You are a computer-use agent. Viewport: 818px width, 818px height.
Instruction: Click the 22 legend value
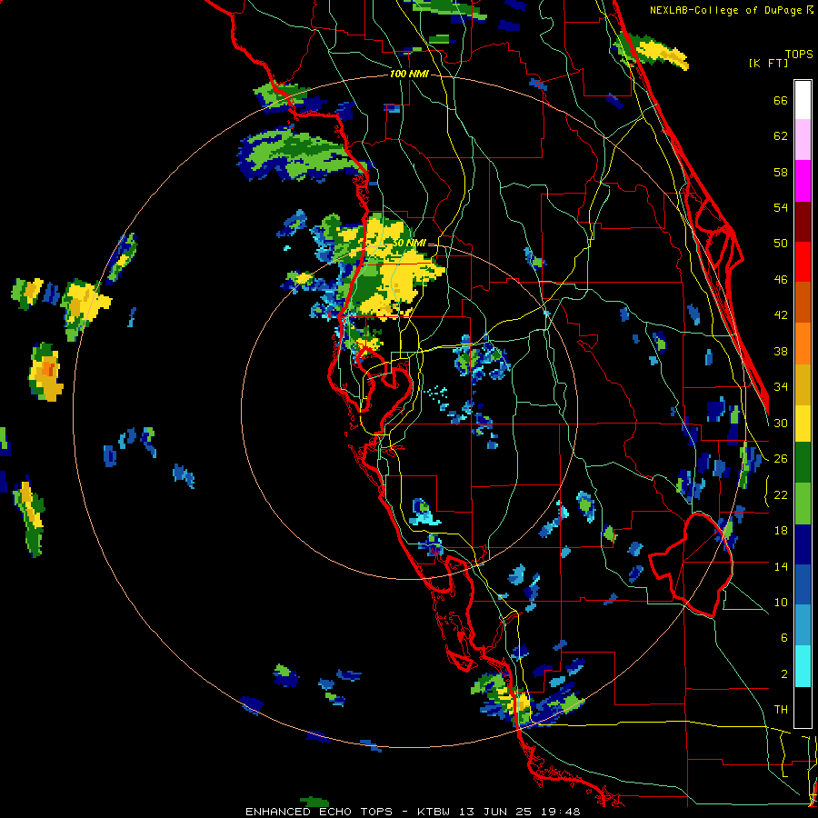781,494
